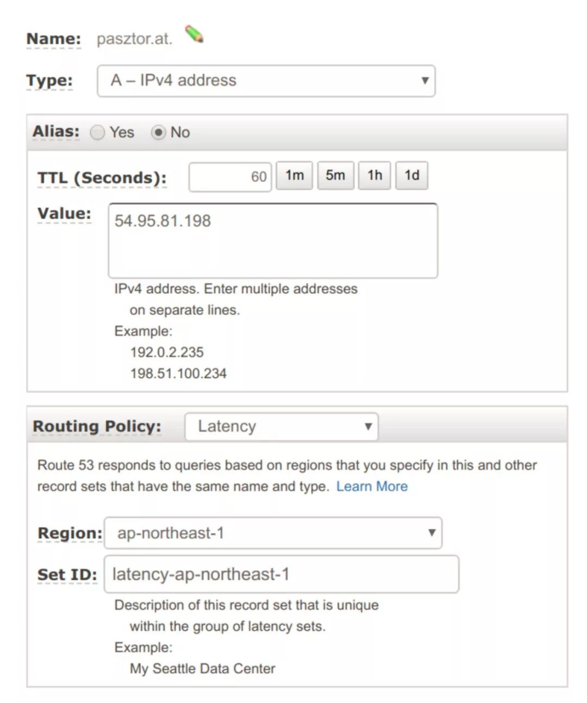Open the Type dropdown for A – IPv4 address
This screenshot has width=587, height=703.
pos(266,81)
